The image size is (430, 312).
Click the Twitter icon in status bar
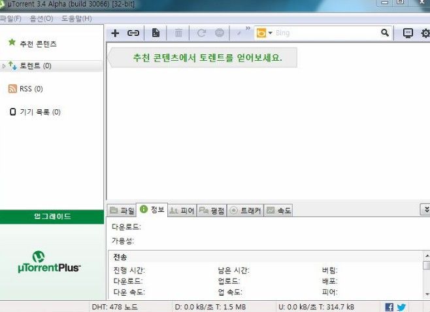coord(401,307)
